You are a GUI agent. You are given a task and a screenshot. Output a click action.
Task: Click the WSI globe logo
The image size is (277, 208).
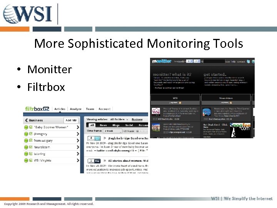tap(27, 14)
